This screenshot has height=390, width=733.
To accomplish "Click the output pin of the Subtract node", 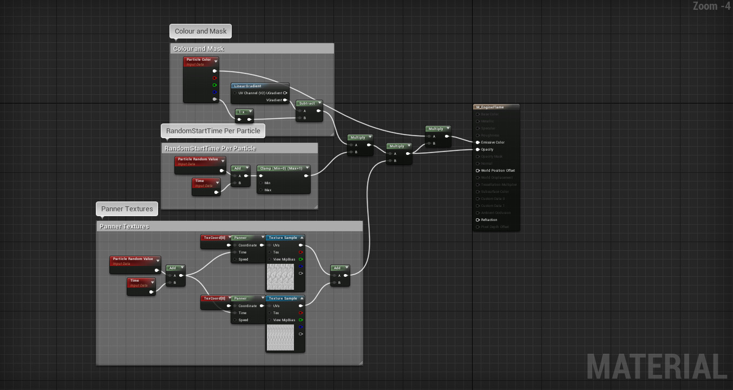I will [318, 110].
